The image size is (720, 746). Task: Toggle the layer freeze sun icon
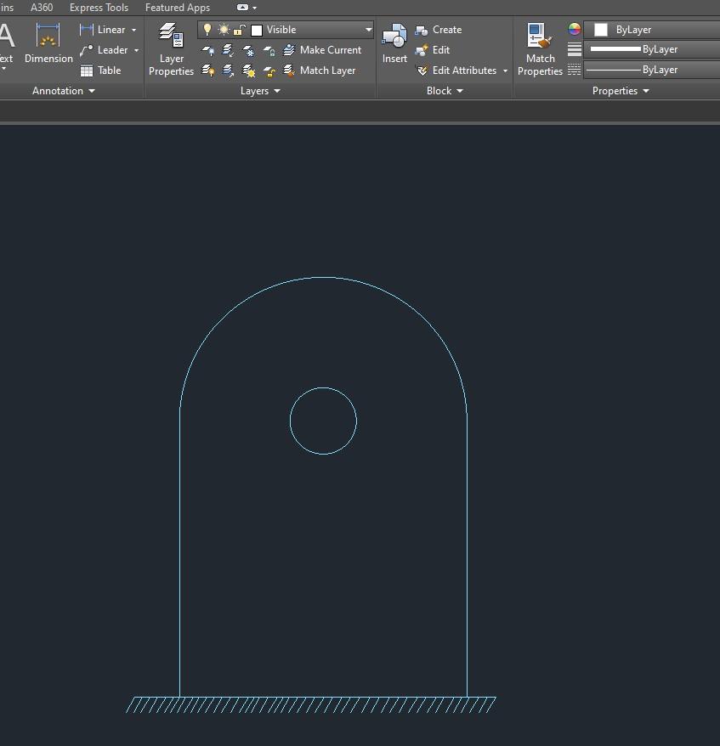click(x=224, y=30)
